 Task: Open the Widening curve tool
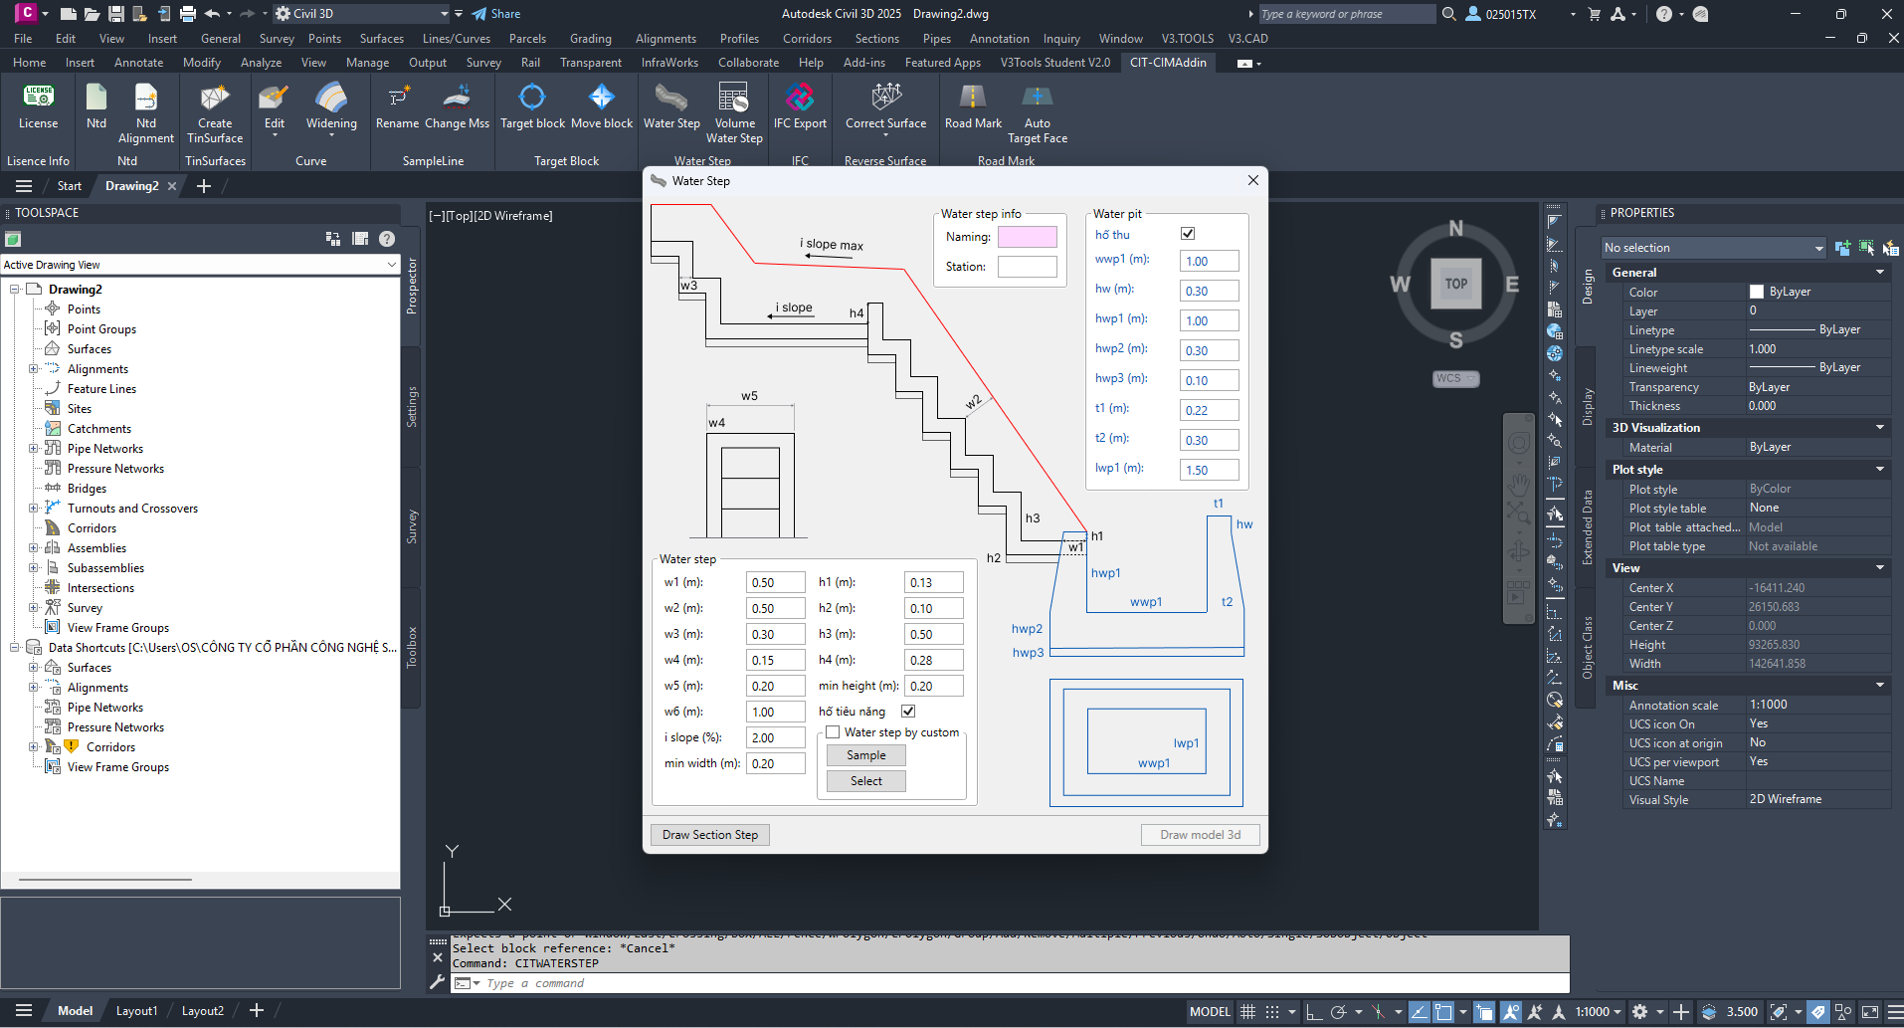(331, 106)
